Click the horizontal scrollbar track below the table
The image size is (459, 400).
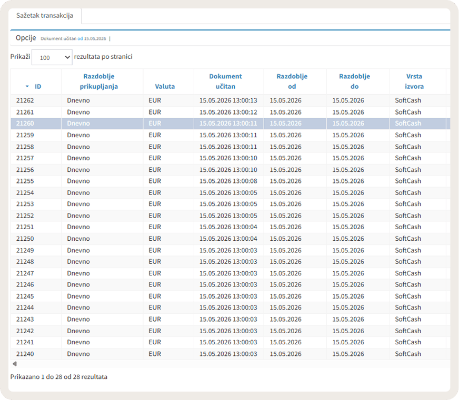coord(234,364)
